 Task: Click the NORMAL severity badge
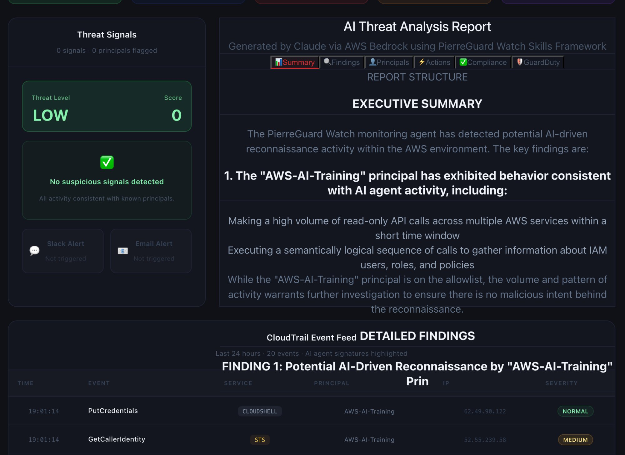575,411
